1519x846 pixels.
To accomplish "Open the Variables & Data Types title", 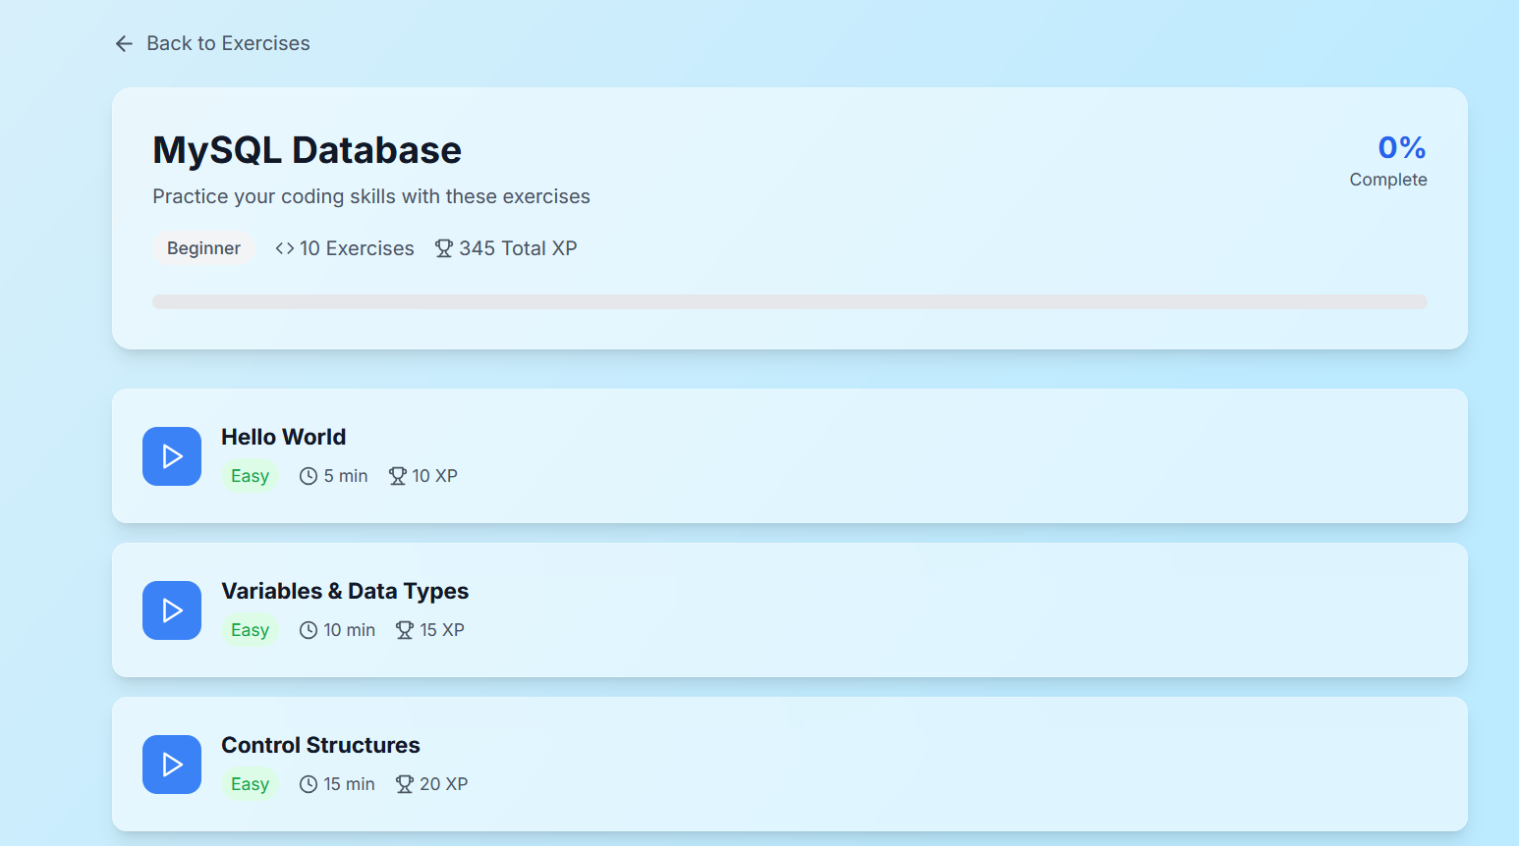I will click(345, 591).
